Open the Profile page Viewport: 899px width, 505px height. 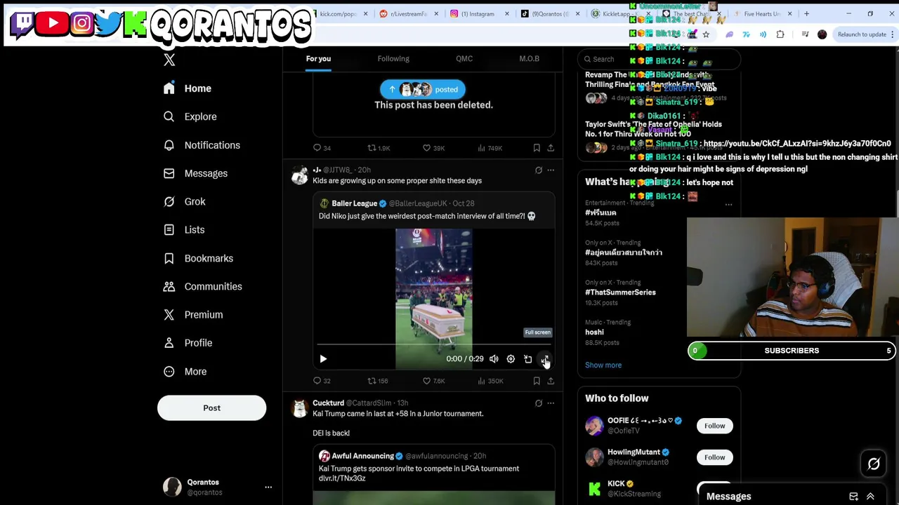188,343
